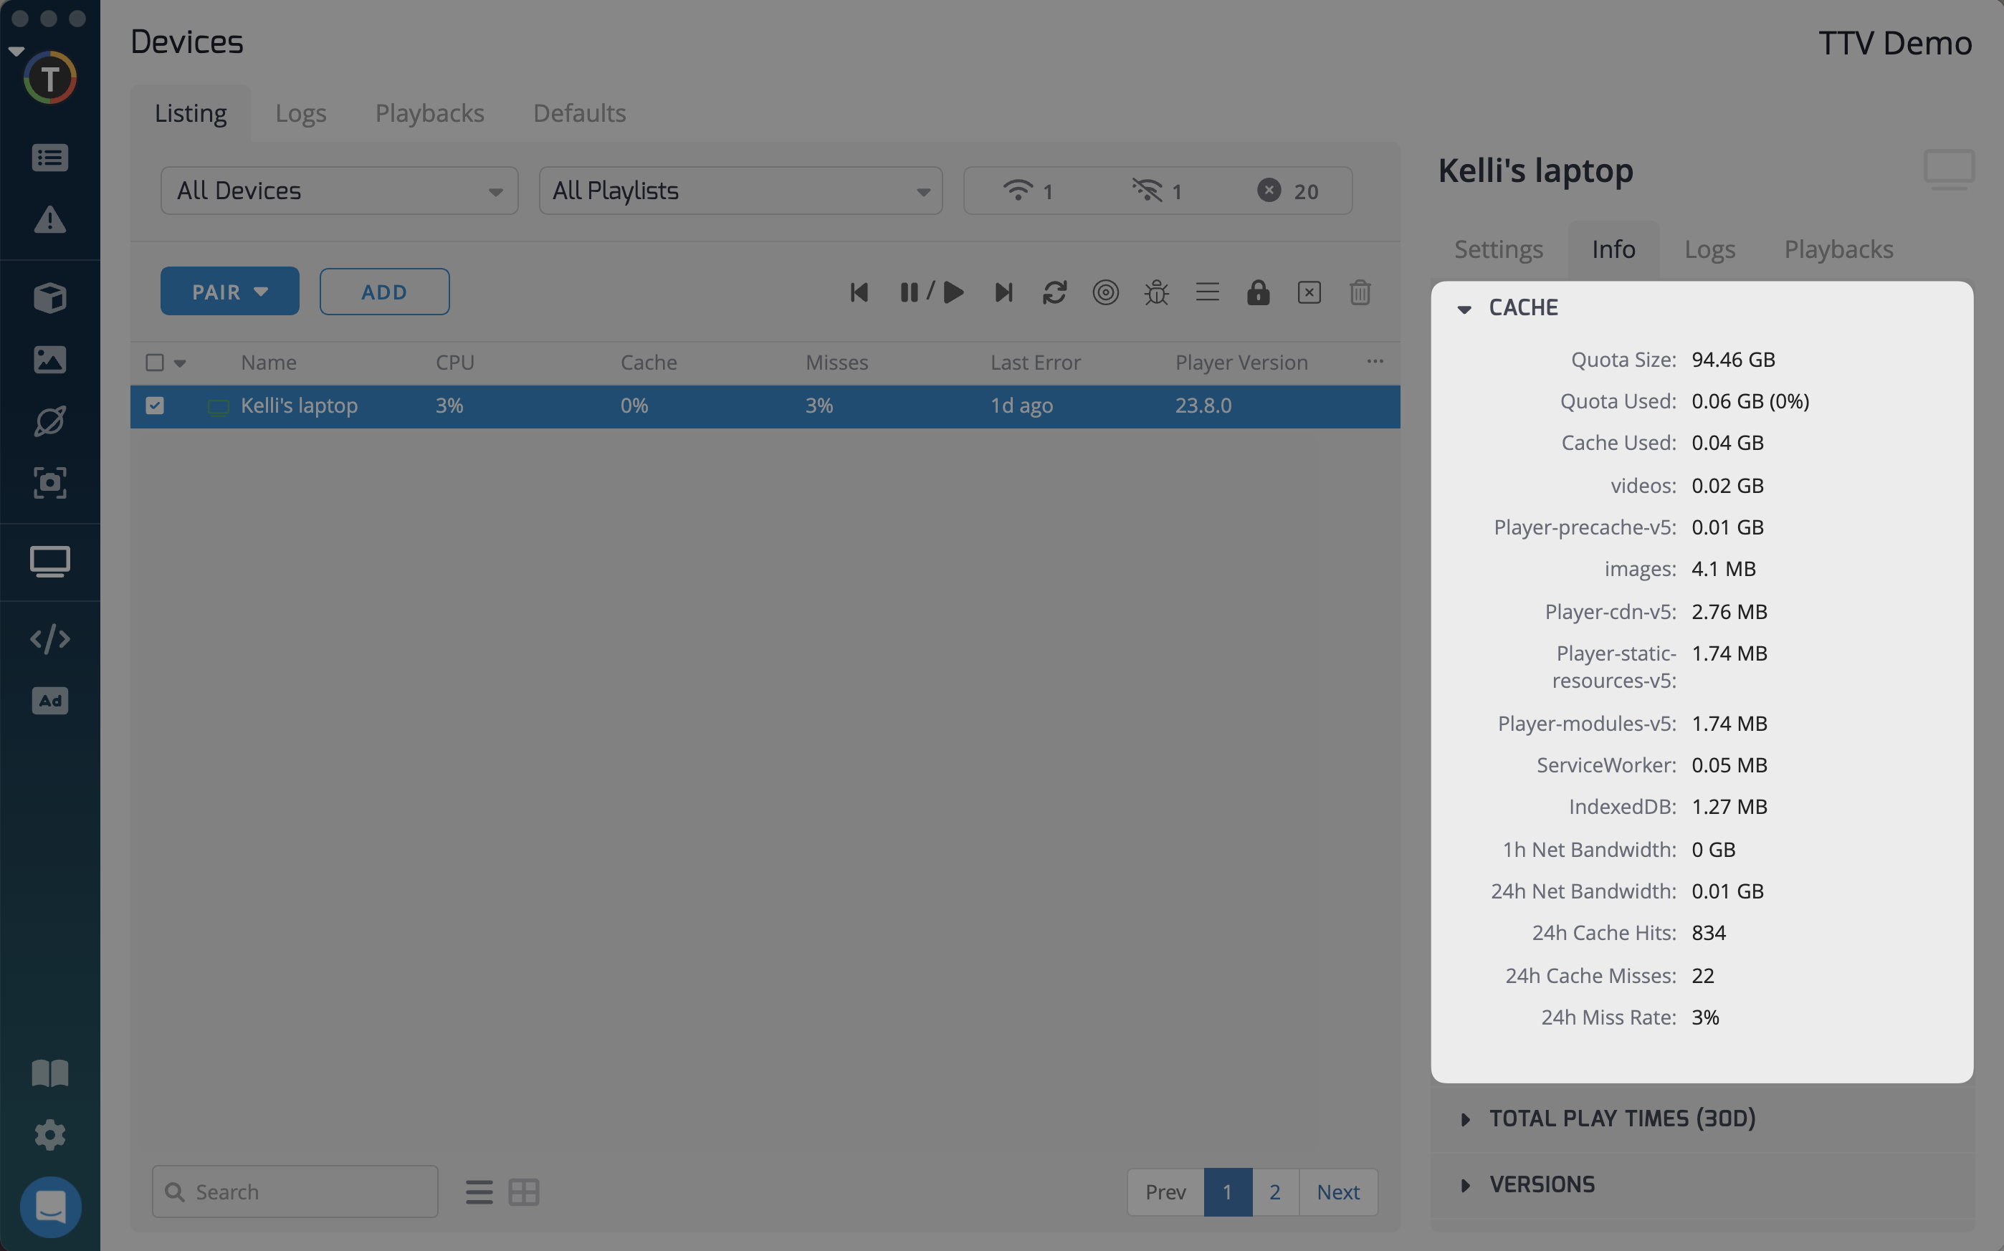Toggle the select-all header checkbox

tap(155, 363)
